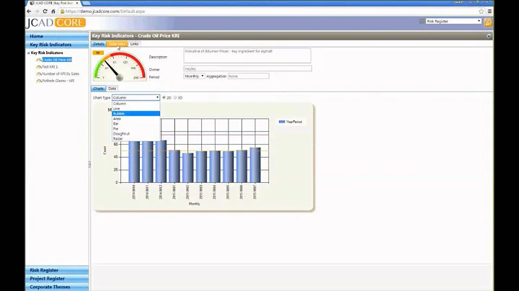Open the Chart Type combo box
519x291 pixels.
pos(136,97)
